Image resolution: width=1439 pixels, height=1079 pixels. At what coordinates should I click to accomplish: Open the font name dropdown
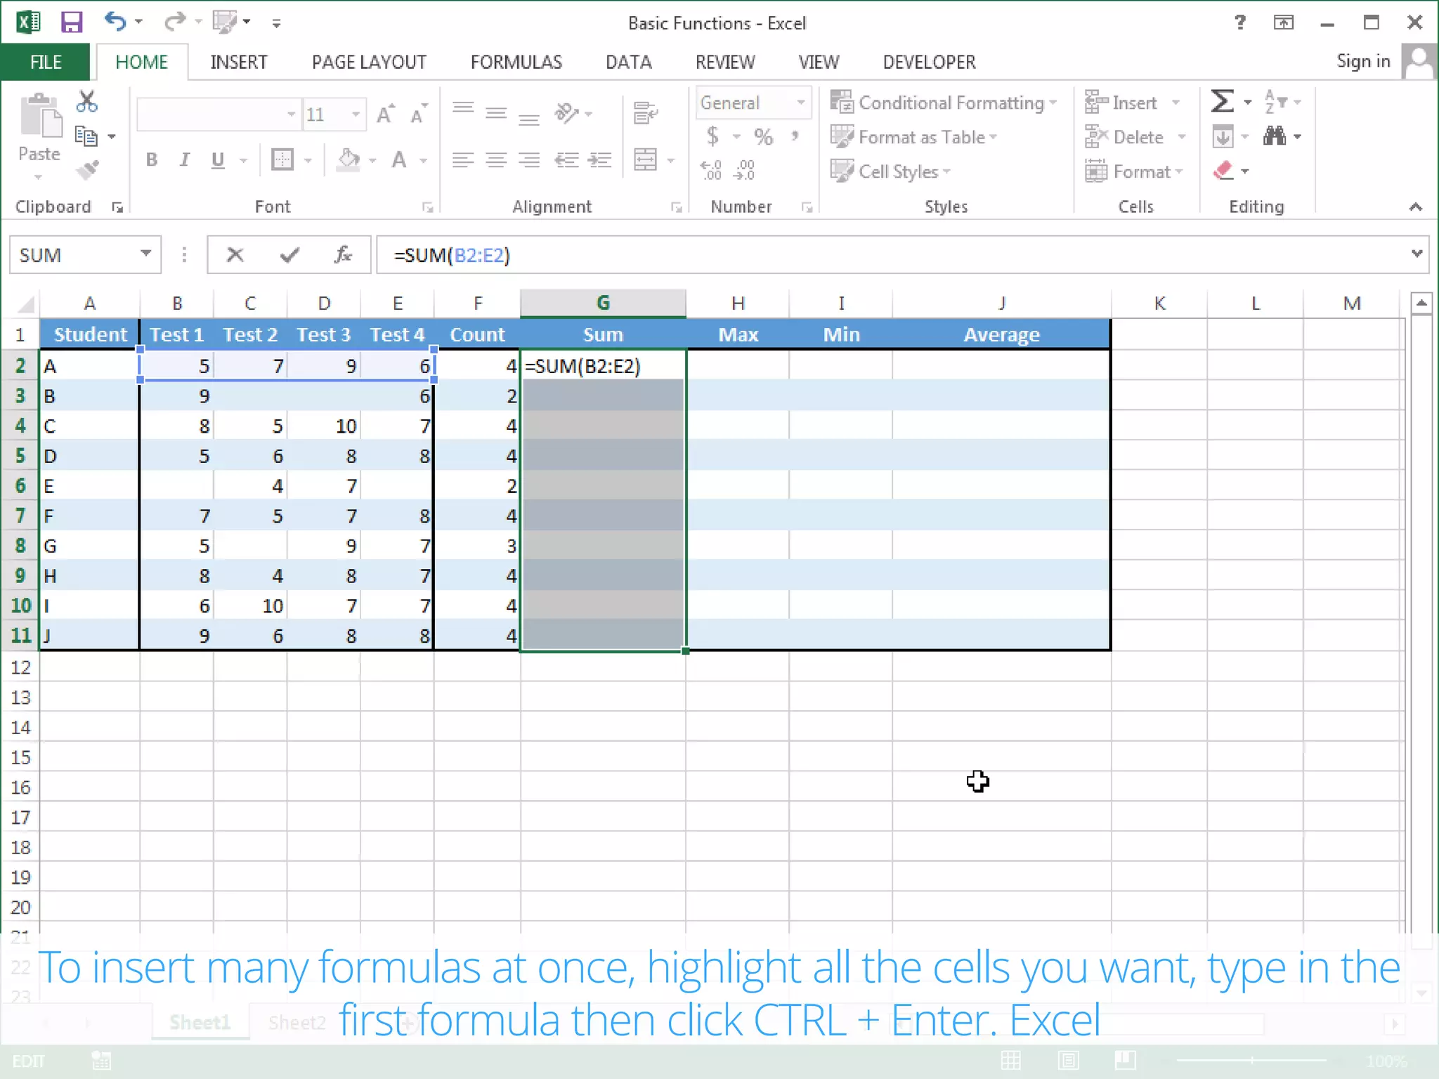click(291, 114)
